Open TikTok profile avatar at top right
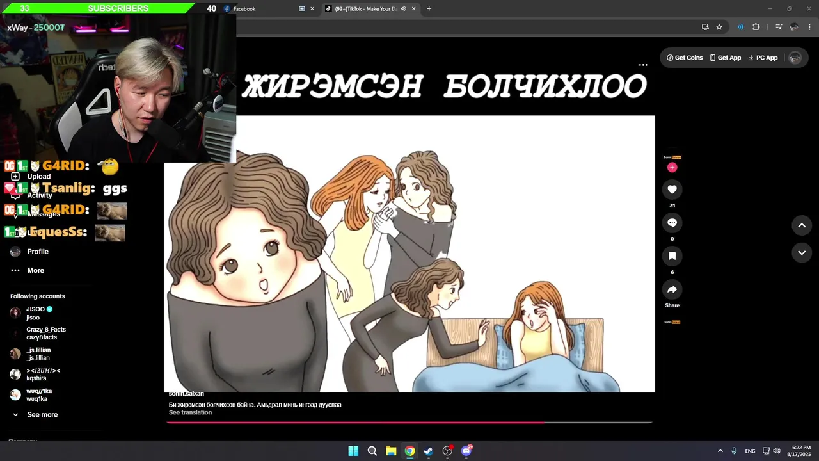The width and height of the screenshot is (819, 461). point(795,58)
